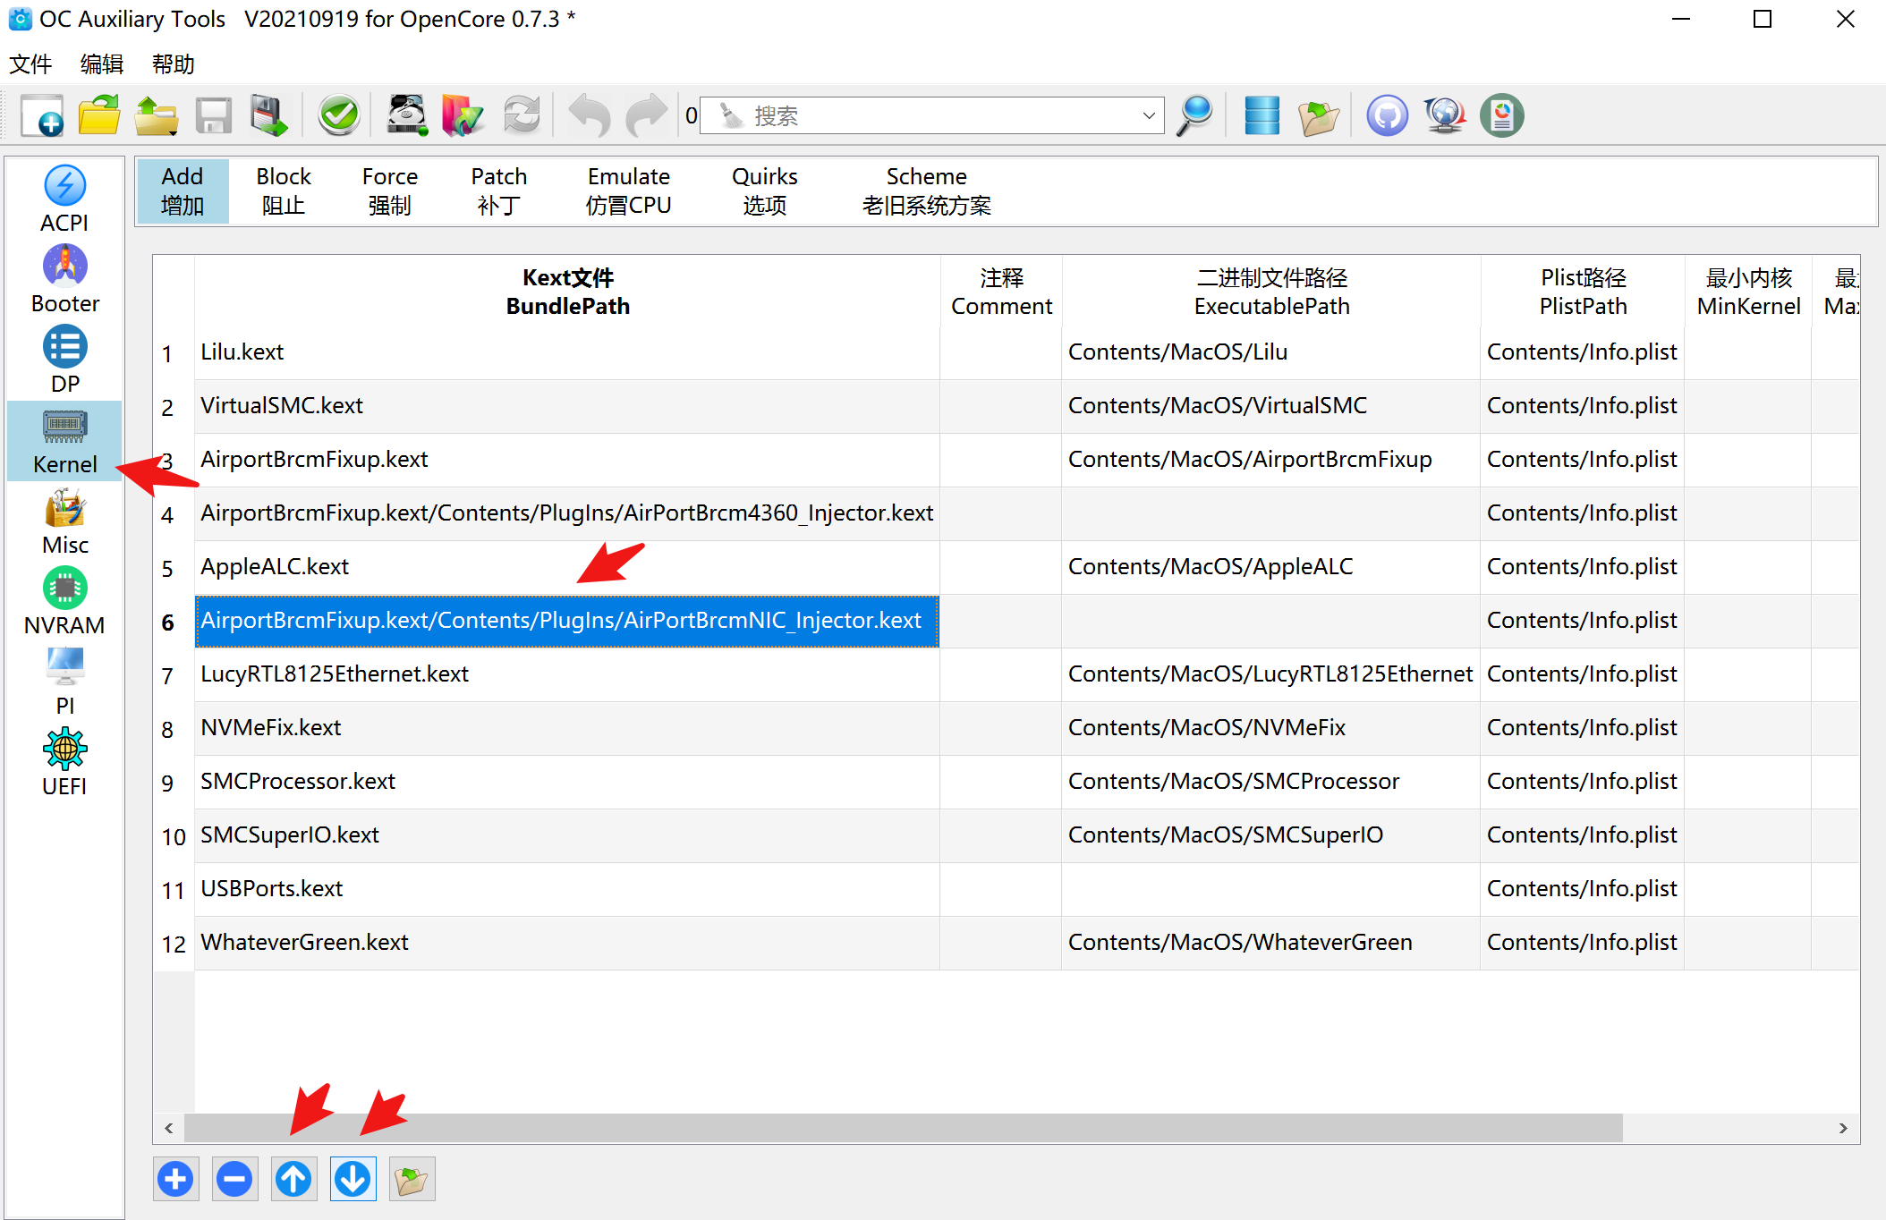Click the magnifier search icon
Image resolution: width=1886 pixels, height=1220 pixels.
point(1194,115)
